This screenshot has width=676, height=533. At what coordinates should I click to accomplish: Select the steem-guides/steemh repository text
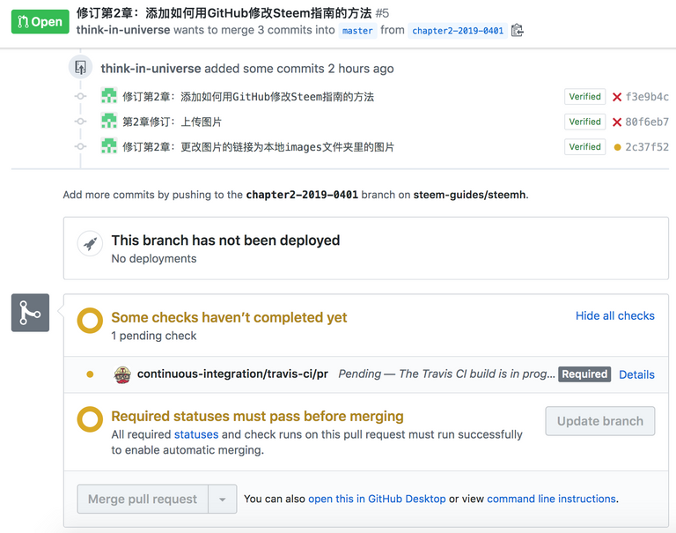pyautogui.click(x=469, y=195)
